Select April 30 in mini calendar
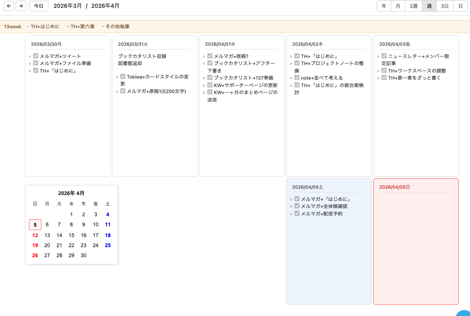The image size is (470, 316). [x=83, y=255]
